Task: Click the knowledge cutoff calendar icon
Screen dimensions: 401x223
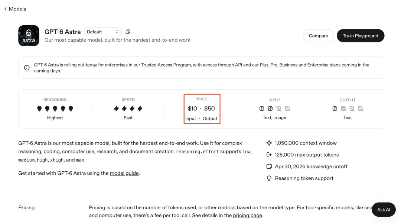Action: click(269, 167)
